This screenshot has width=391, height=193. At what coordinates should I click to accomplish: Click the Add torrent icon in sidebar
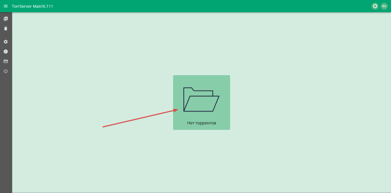(x=6, y=19)
